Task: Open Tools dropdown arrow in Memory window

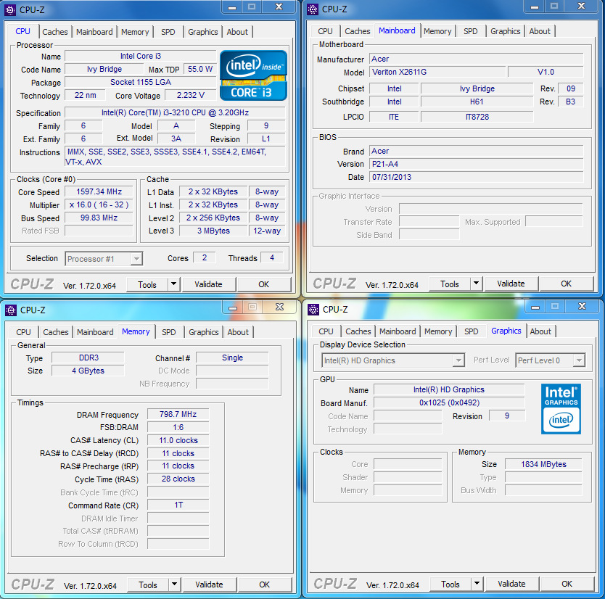Action: click(174, 584)
